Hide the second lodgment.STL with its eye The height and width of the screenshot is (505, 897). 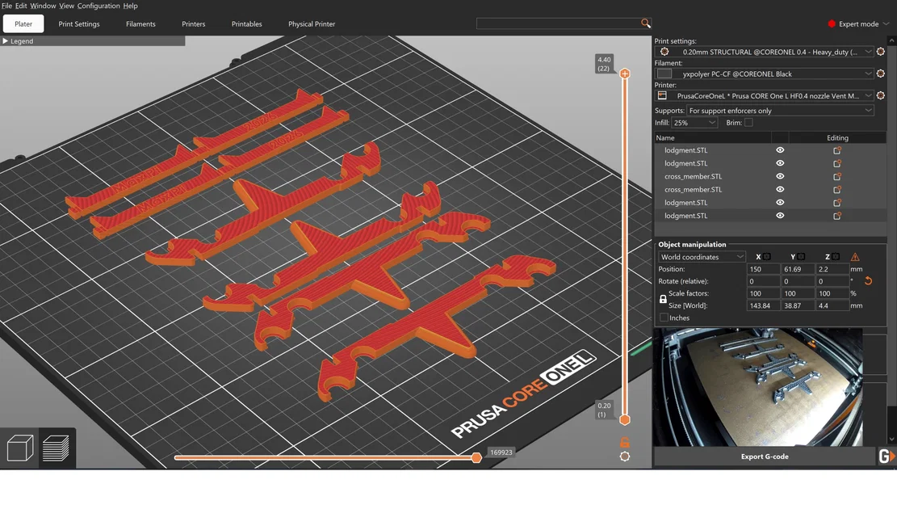pyautogui.click(x=780, y=163)
